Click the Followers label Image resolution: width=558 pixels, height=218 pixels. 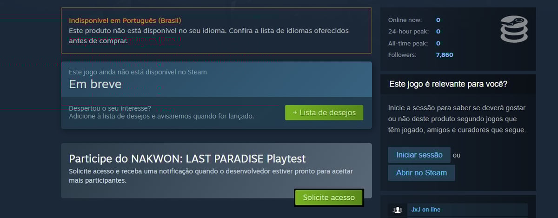pyautogui.click(x=402, y=55)
